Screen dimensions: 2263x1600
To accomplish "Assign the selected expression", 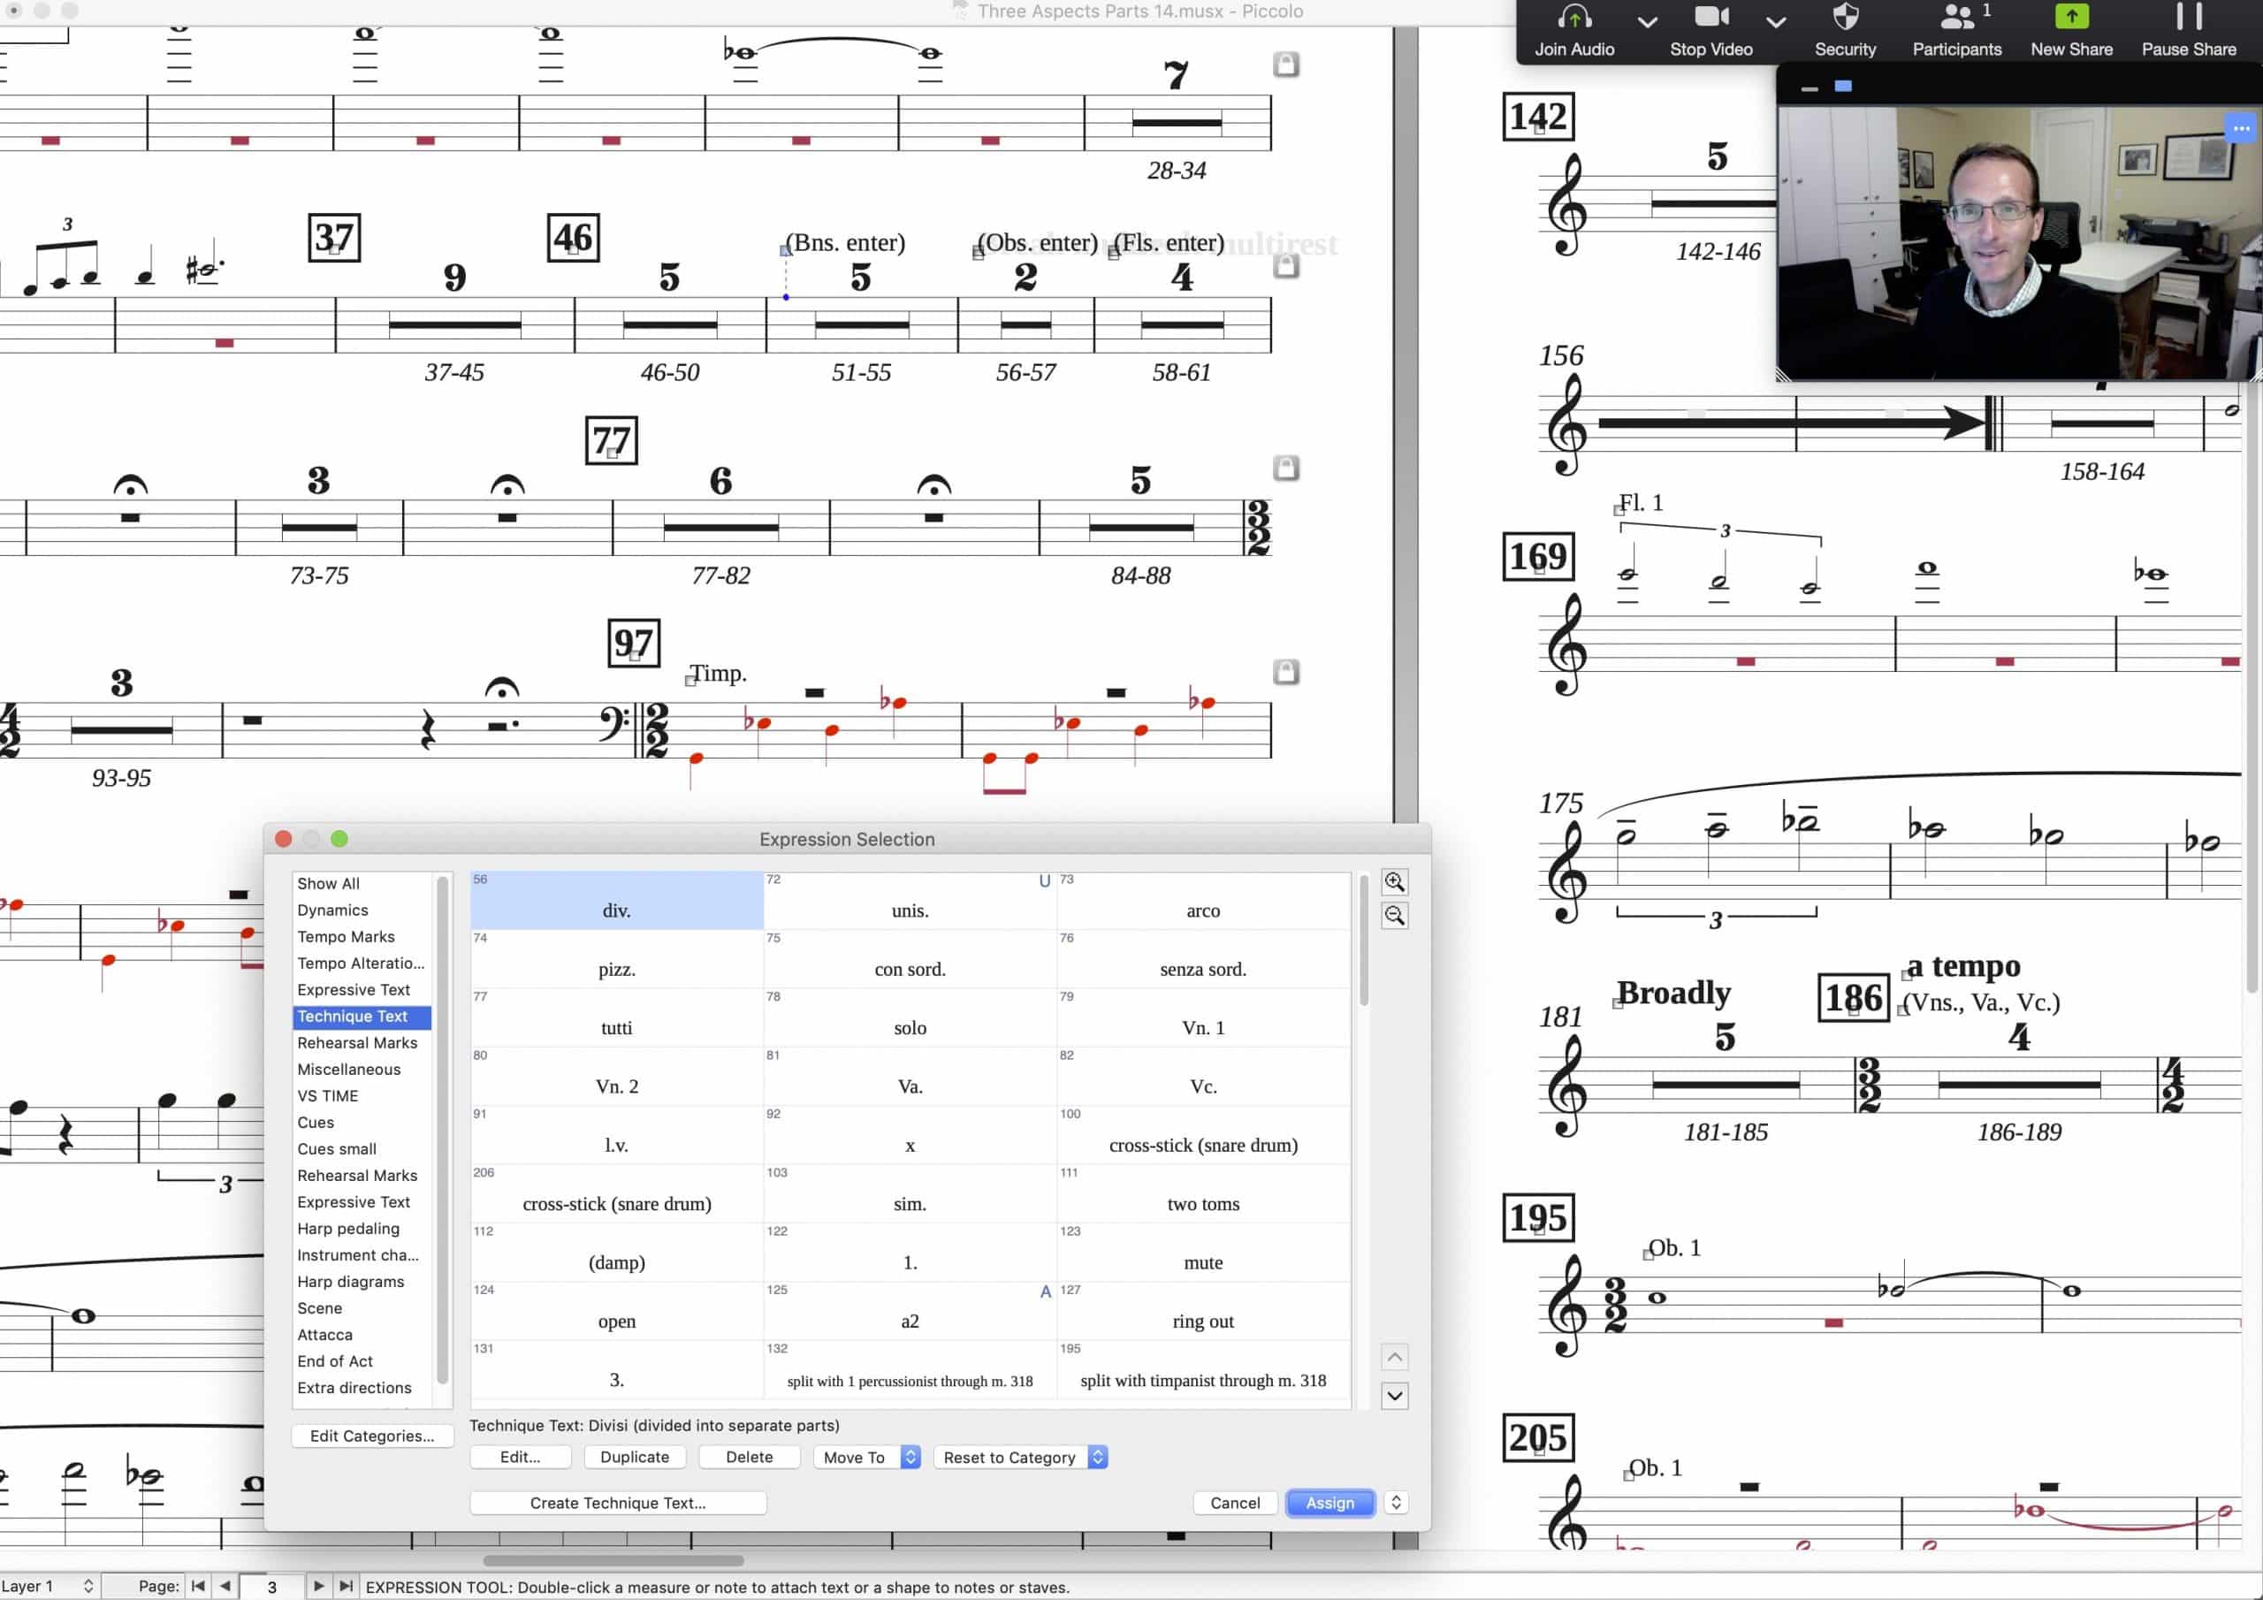I will point(1330,1503).
